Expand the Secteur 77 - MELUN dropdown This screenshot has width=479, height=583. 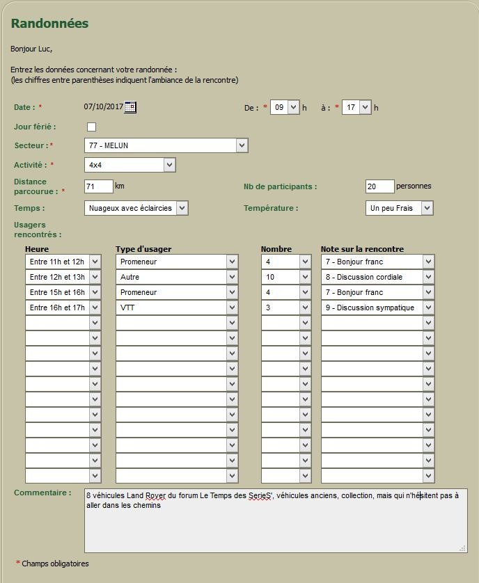166,145
